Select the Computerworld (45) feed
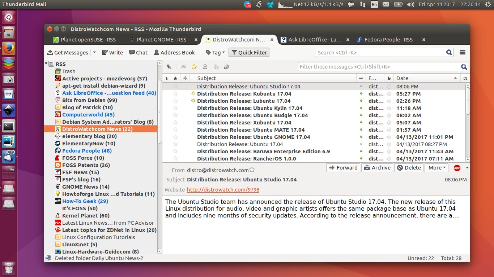 [88, 115]
